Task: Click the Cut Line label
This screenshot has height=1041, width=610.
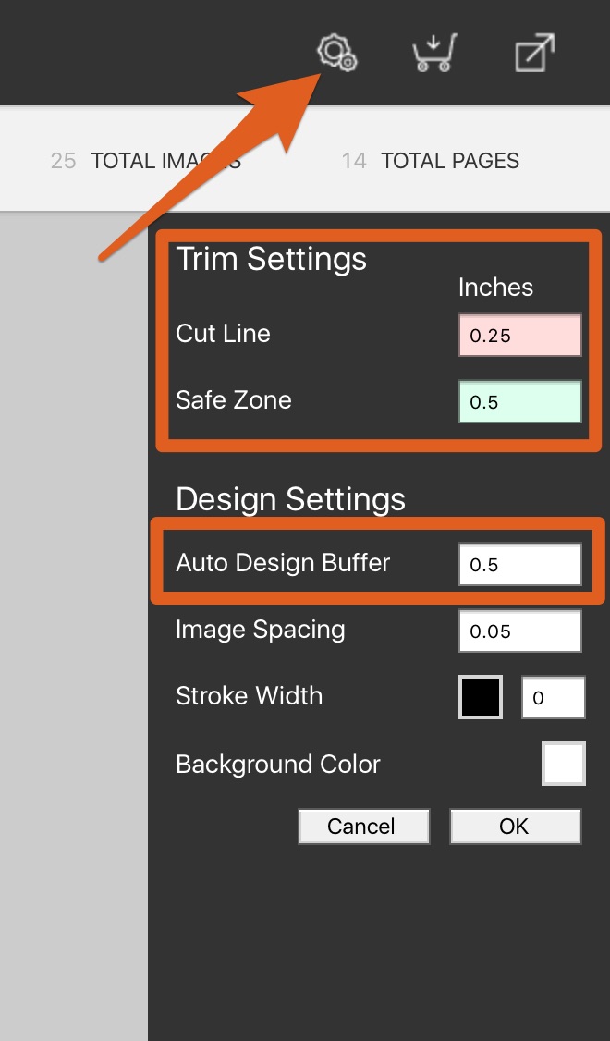Action: (223, 333)
